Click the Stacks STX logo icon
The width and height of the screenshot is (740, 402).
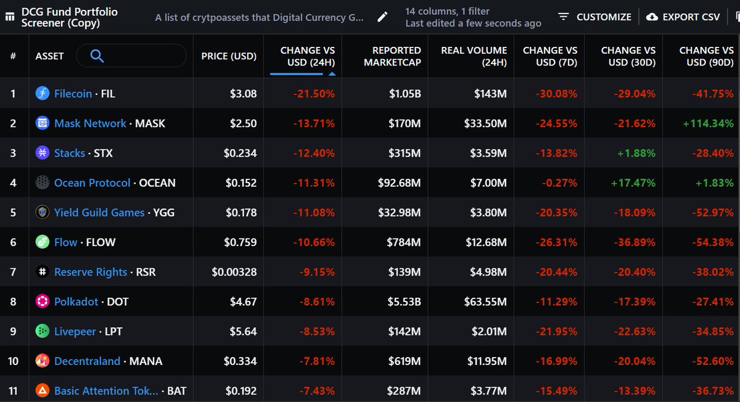43,153
